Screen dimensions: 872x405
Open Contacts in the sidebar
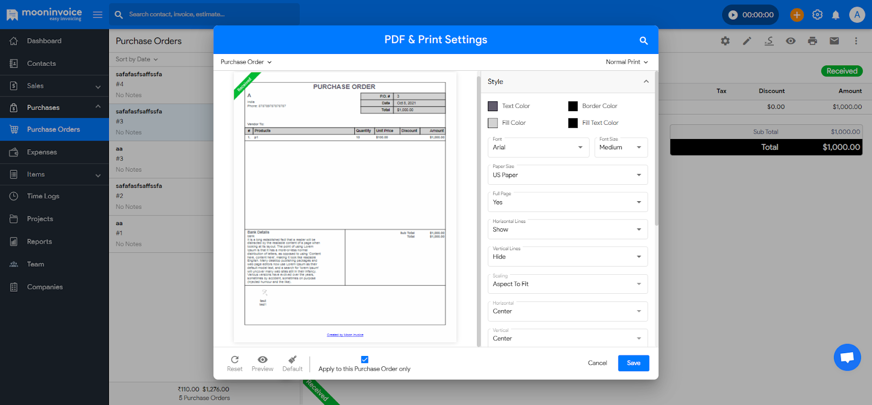click(x=41, y=64)
